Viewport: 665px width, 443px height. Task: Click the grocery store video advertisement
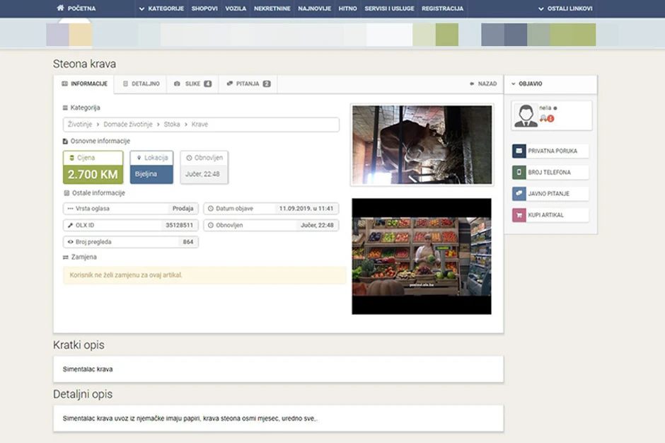pos(421,256)
